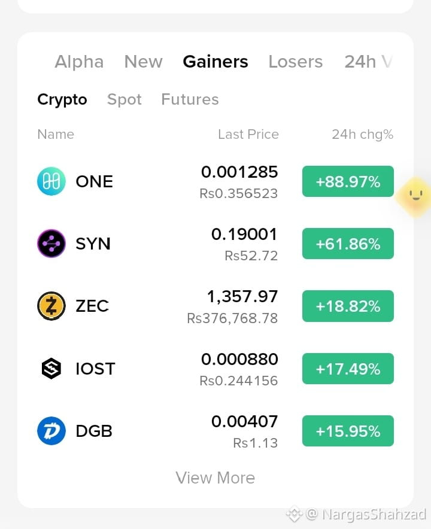The width and height of the screenshot is (431, 529).
Task: Tap the +61.86% change badge
Action: click(x=348, y=244)
